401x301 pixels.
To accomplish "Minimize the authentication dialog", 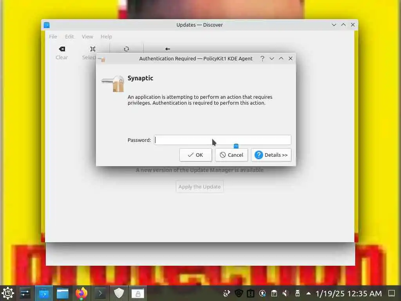I will tap(272, 59).
